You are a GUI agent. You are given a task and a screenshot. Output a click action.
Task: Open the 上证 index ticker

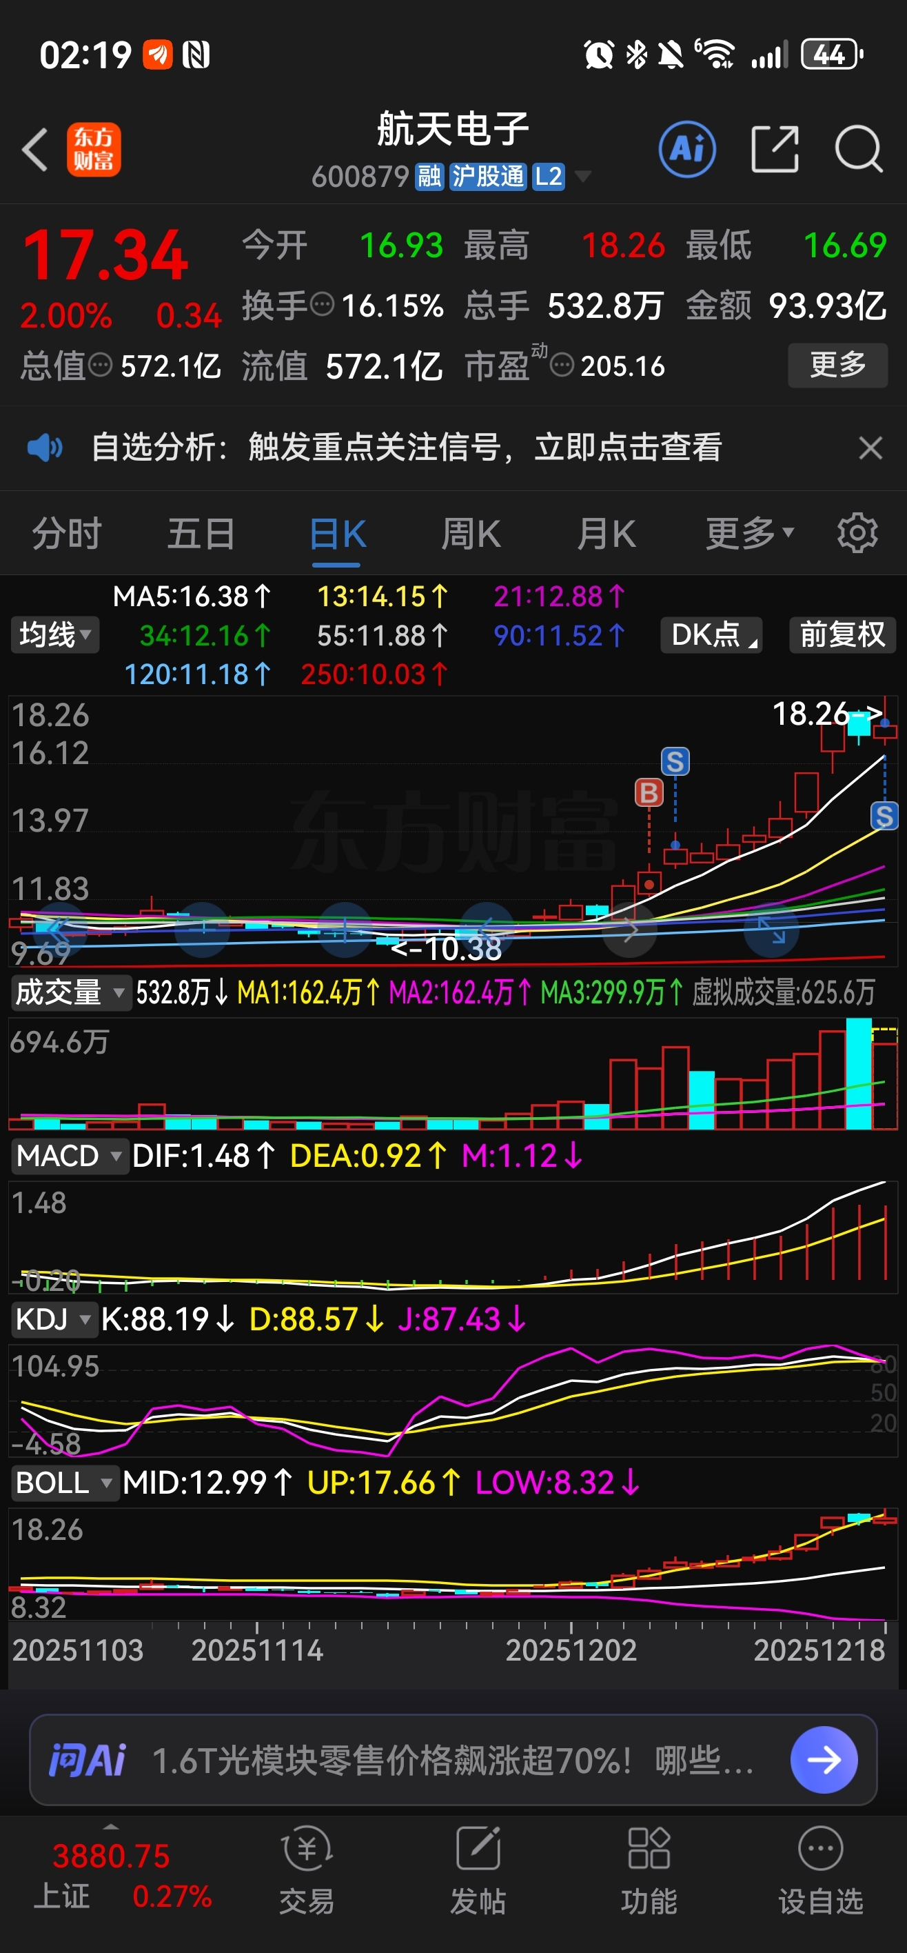[x=121, y=1876]
